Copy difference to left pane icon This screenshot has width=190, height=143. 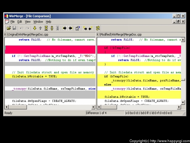70,28
